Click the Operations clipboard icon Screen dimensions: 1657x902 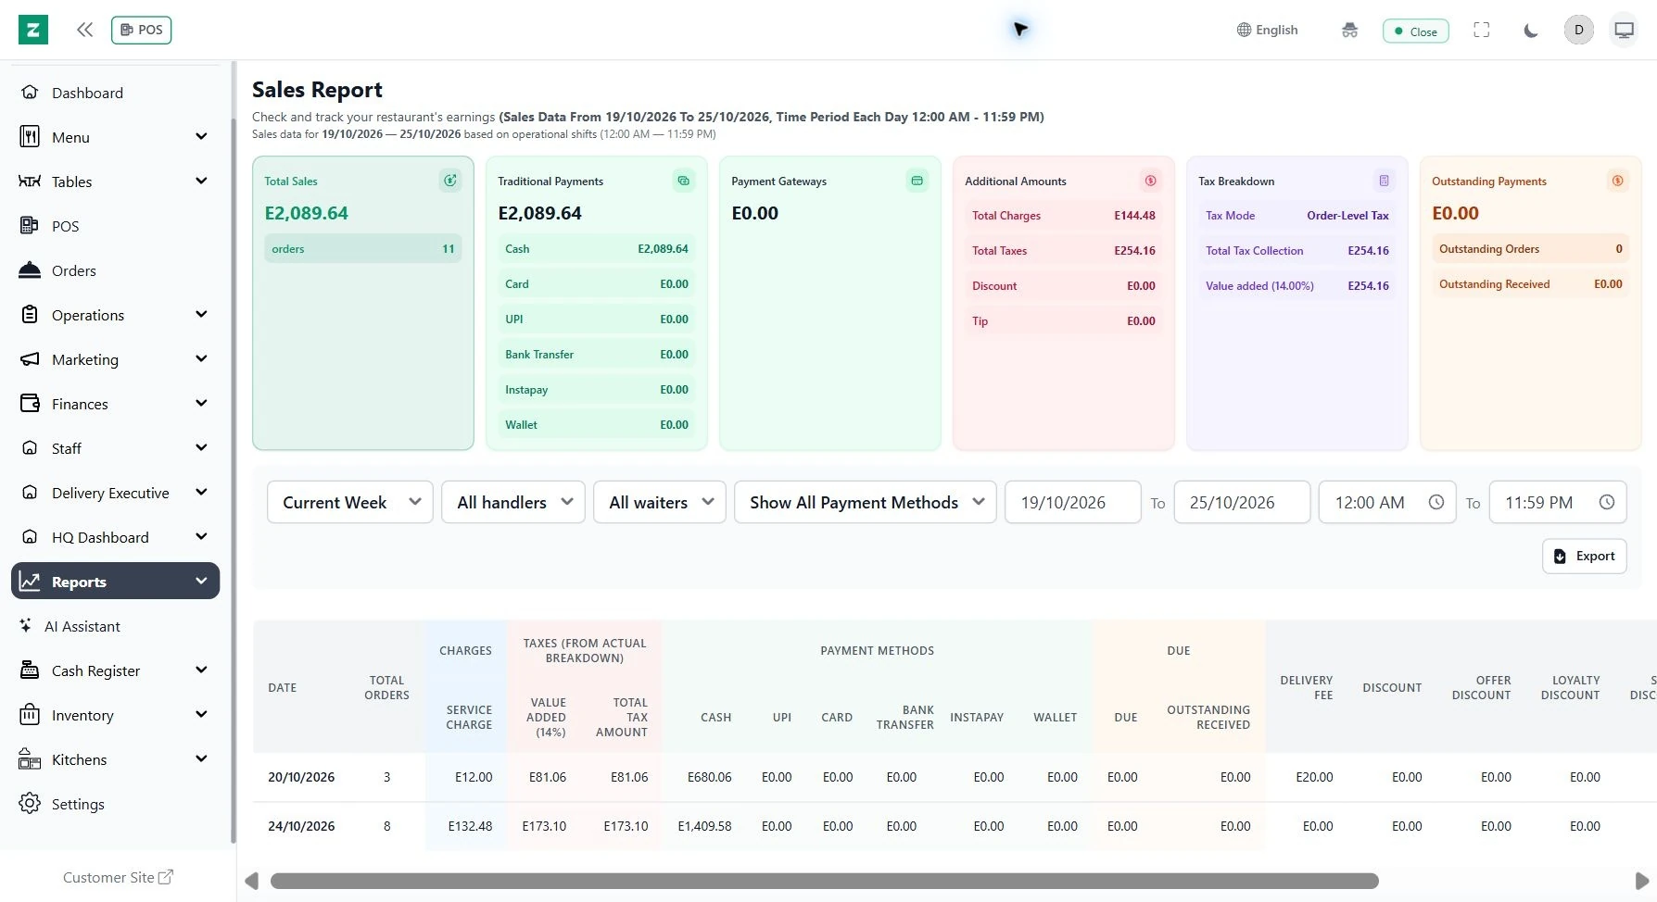(30, 315)
